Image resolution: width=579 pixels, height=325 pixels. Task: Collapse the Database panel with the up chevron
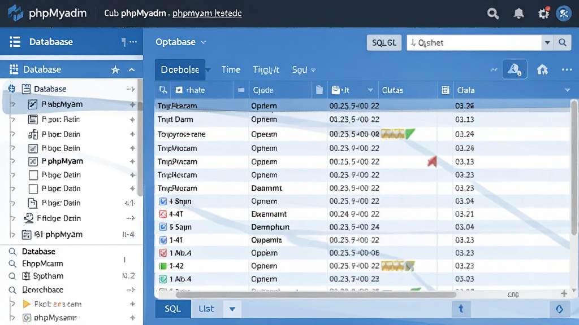pyautogui.click(x=132, y=69)
